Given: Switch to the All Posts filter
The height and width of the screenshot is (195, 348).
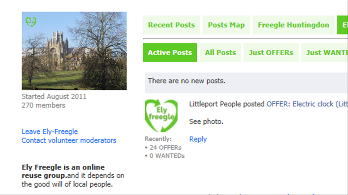Looking at the screenshot, I should pos(220,52).
